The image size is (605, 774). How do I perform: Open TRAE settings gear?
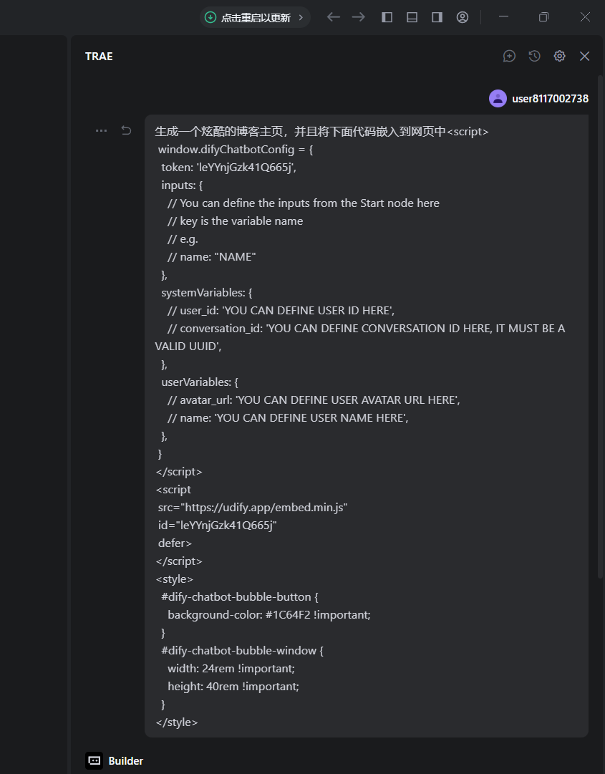[559, 57]
